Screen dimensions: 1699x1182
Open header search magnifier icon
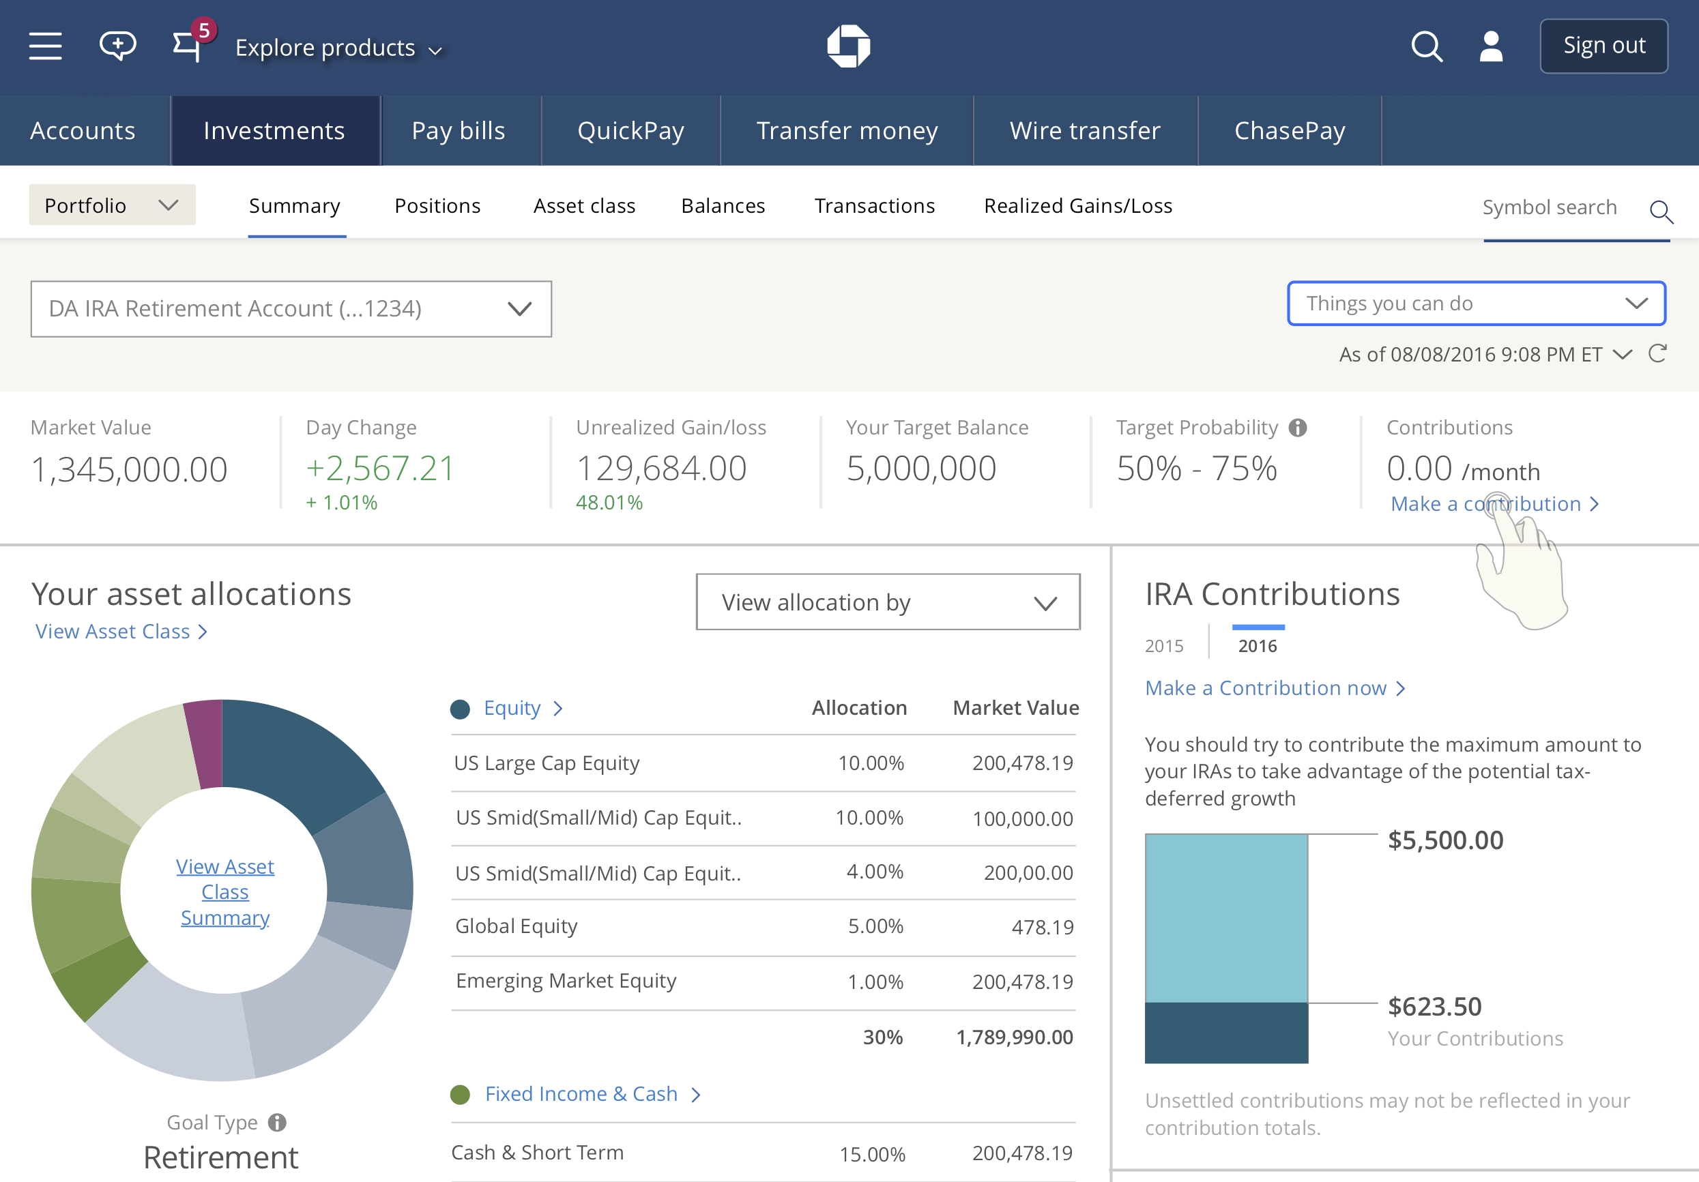click(1427, 46)
